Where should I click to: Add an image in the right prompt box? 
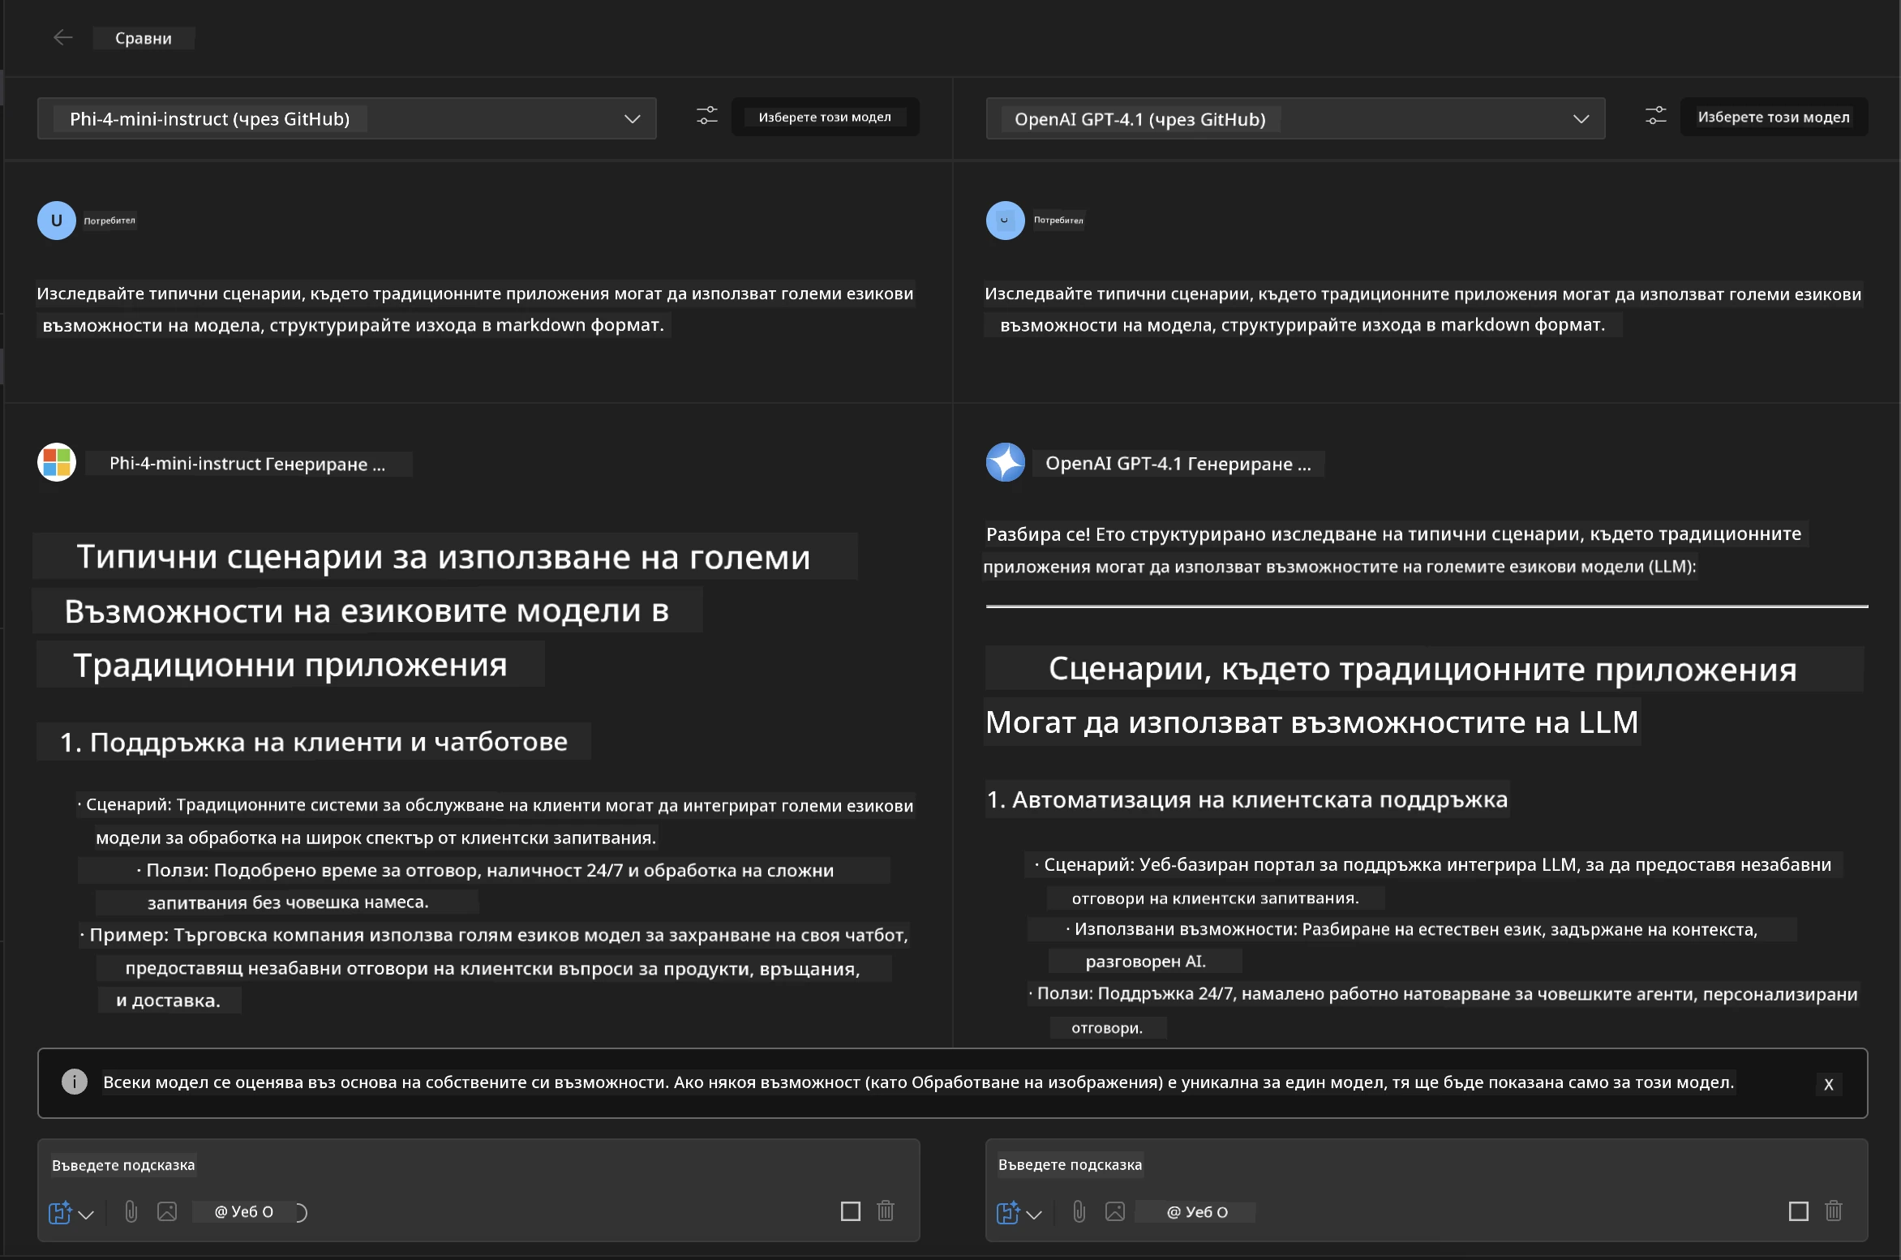point(1115,1211)
